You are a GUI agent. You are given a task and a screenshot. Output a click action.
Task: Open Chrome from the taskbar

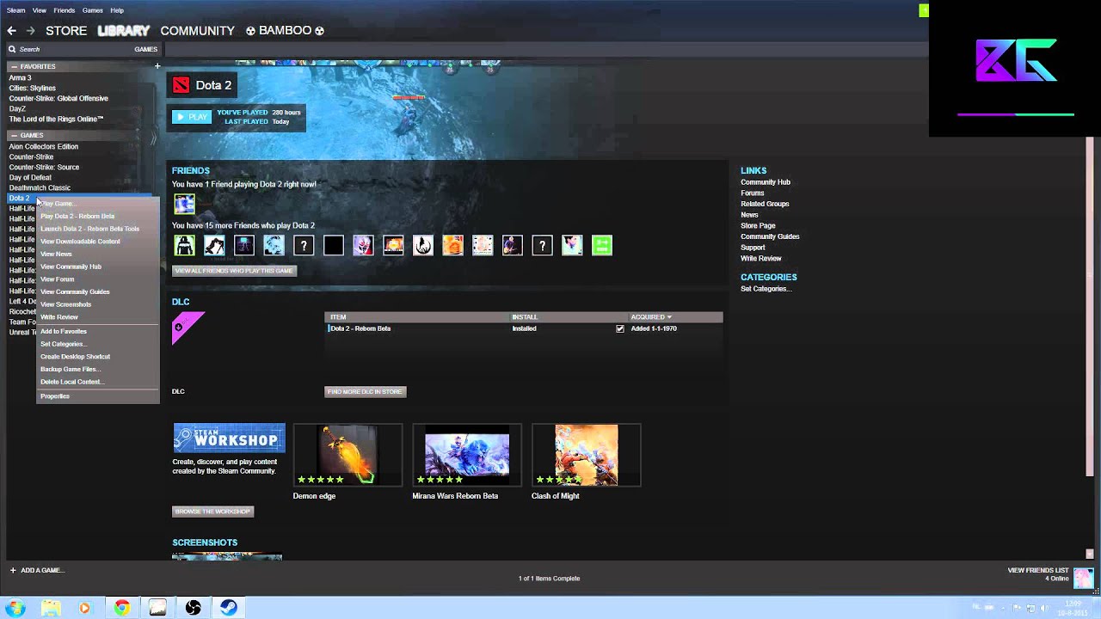(x=121, y=608)
